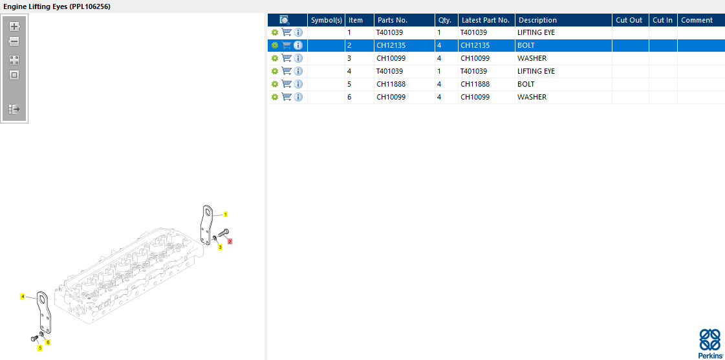This screenshot has height=360, width=725.
Task: Select the item 1 lifting eye row
Action: (496, 32)
